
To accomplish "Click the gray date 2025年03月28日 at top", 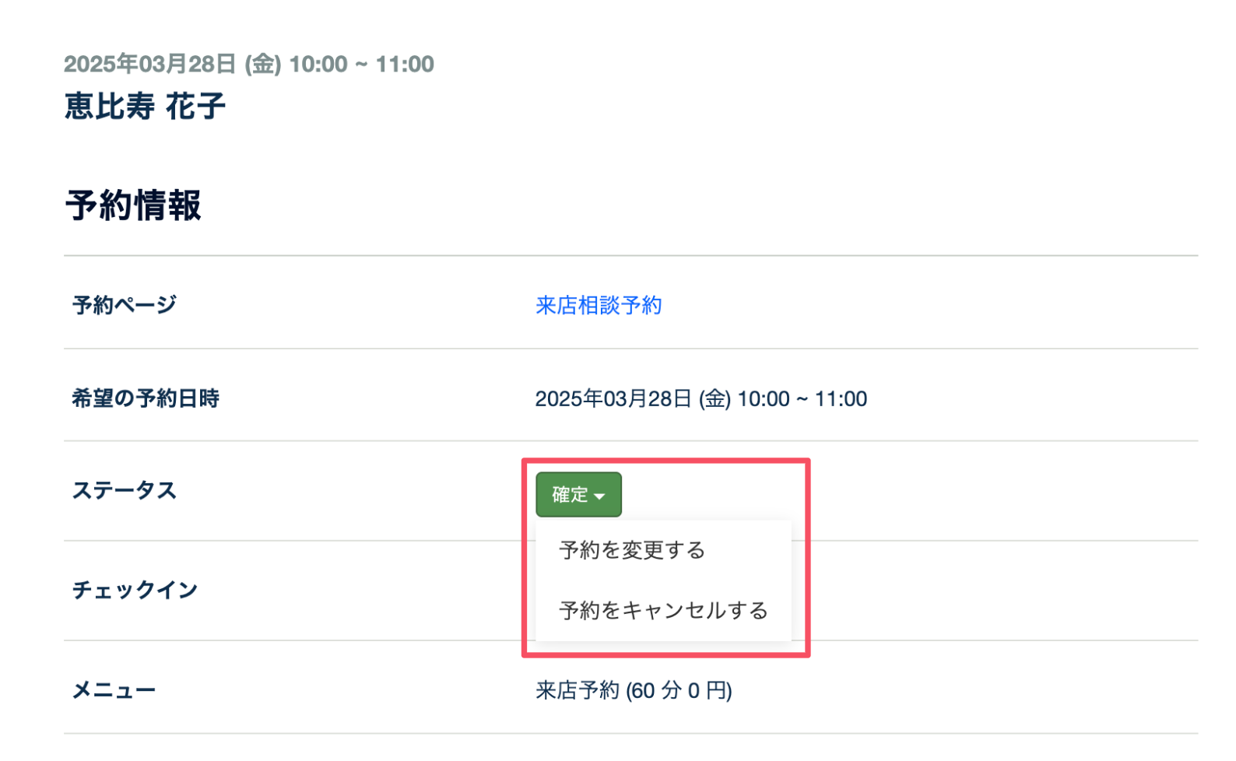I will [x=149, y=65].
